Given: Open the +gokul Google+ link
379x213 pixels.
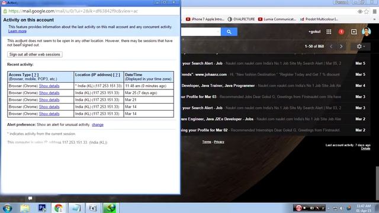Looking at the screenshot, I should coord(314,31).
